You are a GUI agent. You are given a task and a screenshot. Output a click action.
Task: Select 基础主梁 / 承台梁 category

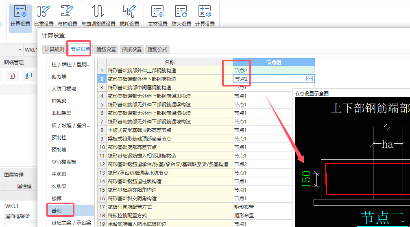point(71,223)
